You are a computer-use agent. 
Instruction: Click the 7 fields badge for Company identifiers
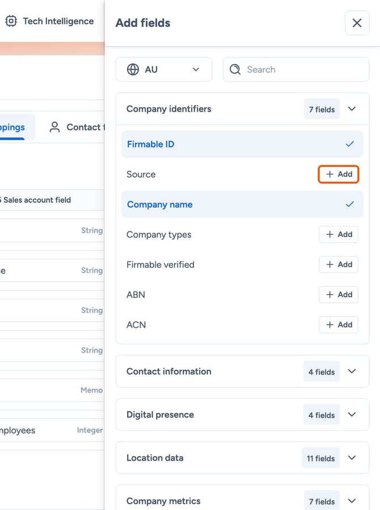(x=322, y=109)
